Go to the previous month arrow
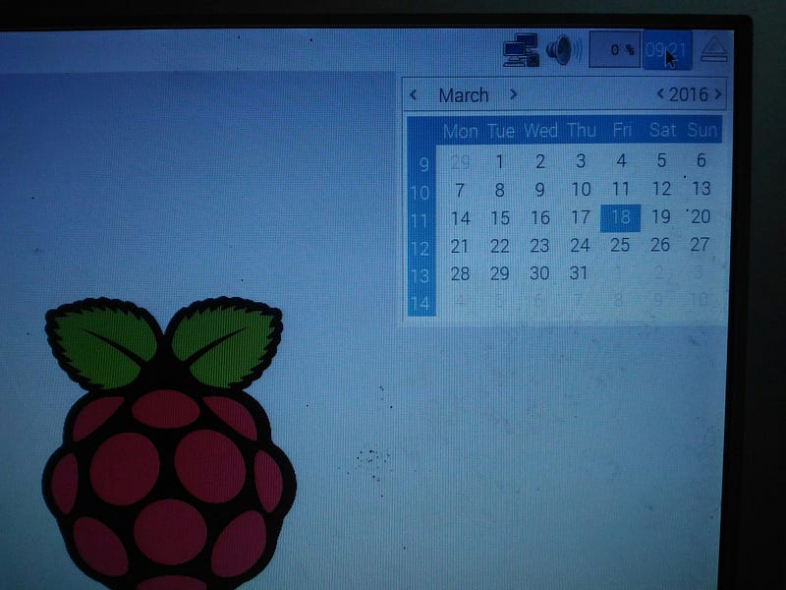 click(x=413, y=94)
